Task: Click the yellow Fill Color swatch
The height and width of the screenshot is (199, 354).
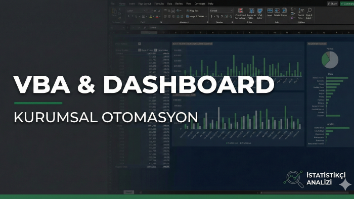Action: 151,16
